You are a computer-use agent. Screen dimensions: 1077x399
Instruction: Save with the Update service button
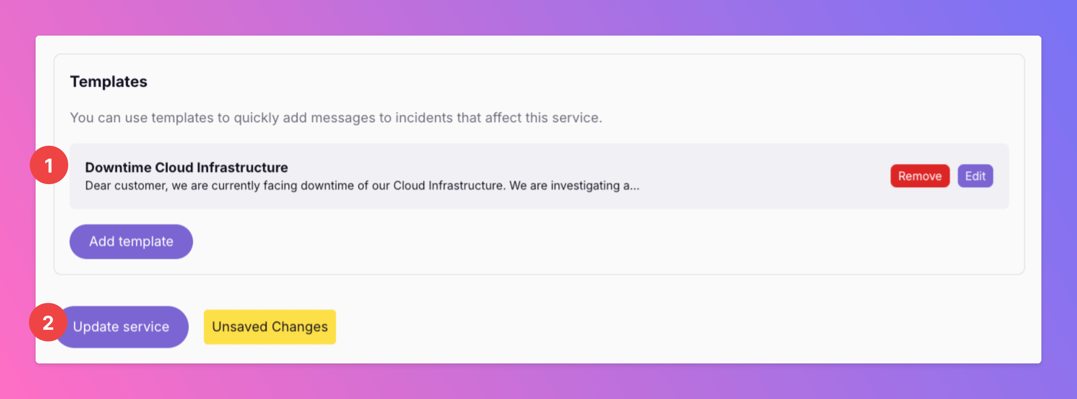[x=121, y=327]
